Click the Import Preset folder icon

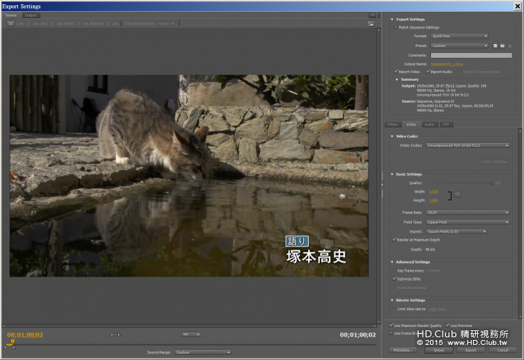502,46
